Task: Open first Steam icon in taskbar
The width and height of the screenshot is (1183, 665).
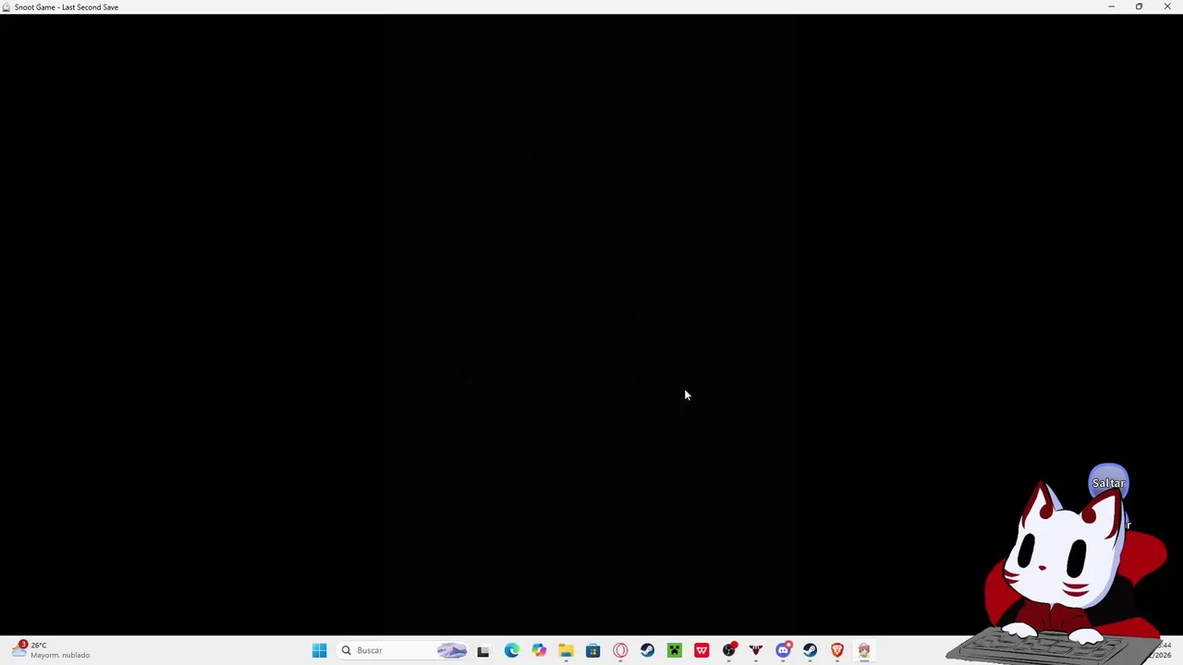Action: pyautogui.click(x=647, y=650)
